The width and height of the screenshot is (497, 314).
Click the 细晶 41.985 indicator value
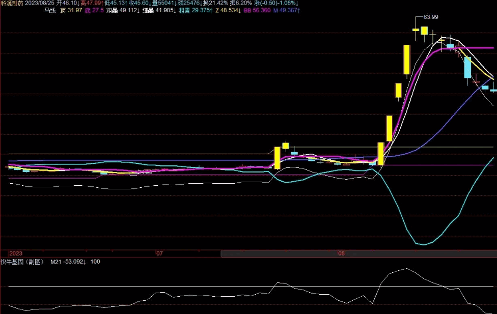[x=159, y=11]
